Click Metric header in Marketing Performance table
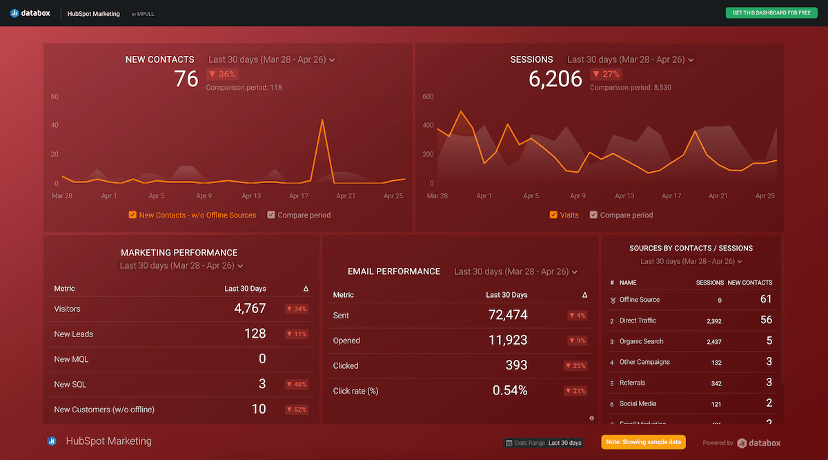This screenshot has height=460, width=828. point(64,289)
